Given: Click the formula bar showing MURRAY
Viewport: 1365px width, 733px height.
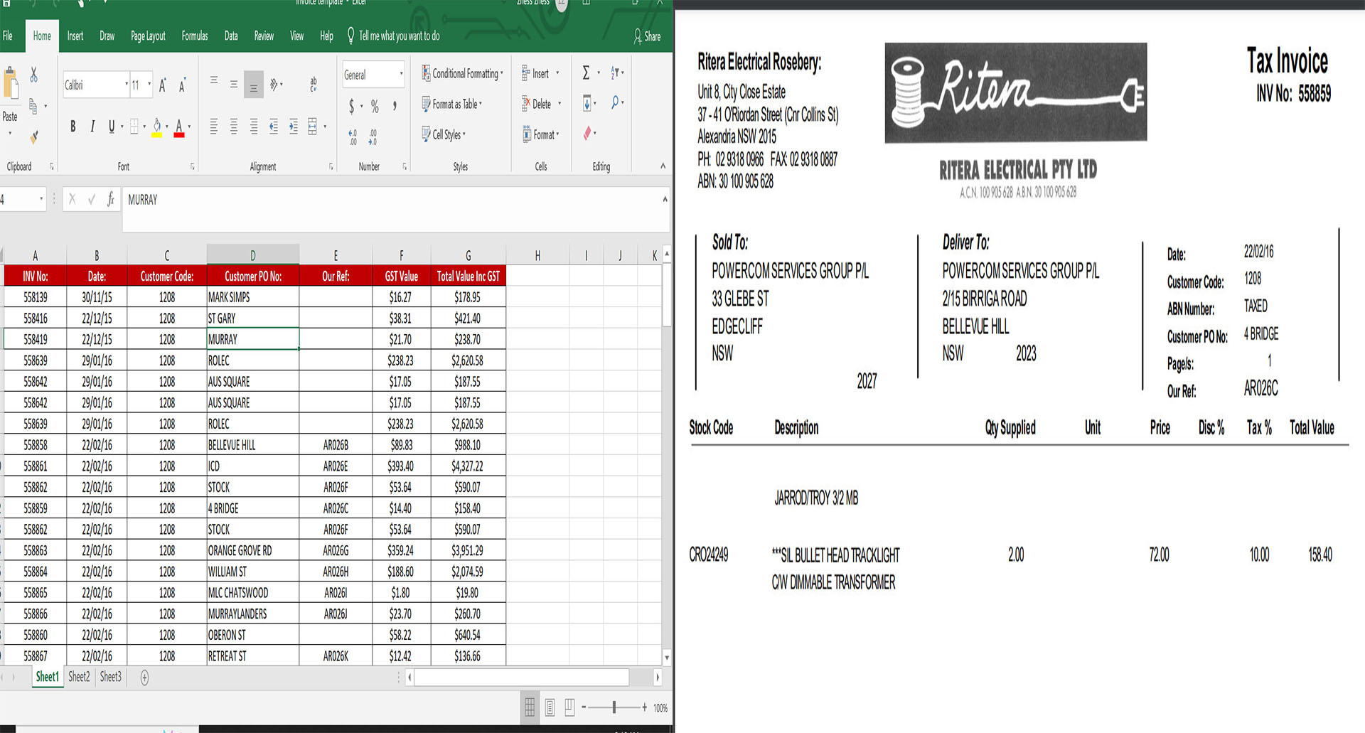Looking at the screenshot, I should 395,210.
